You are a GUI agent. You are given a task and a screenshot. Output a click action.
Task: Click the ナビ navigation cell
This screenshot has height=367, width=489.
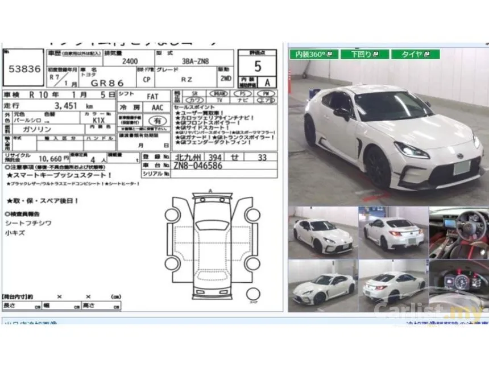242,100
